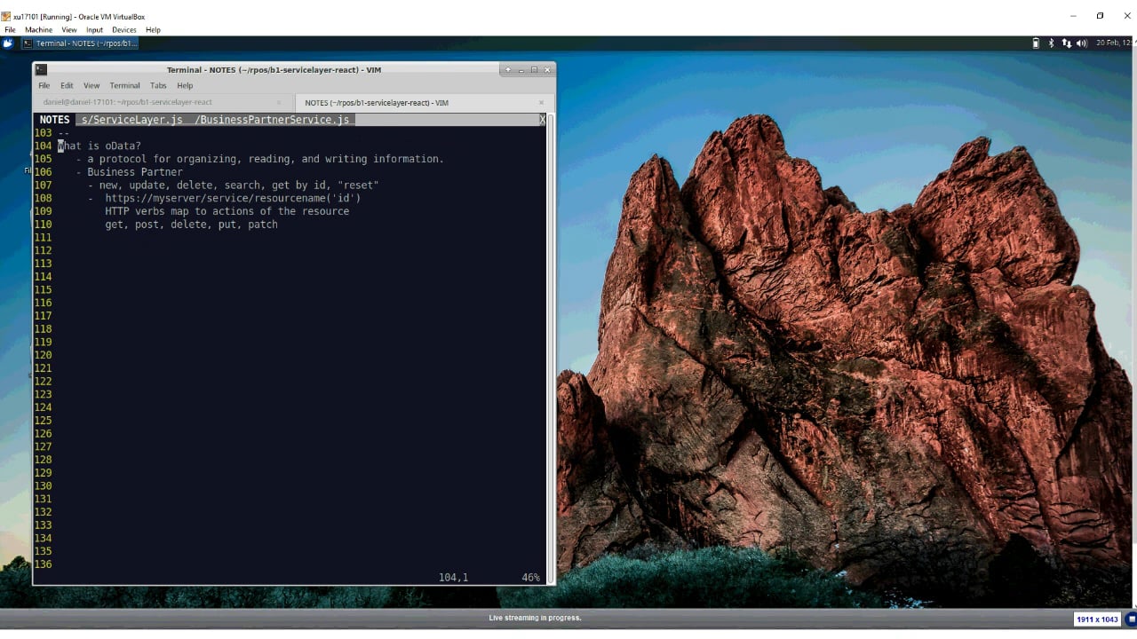The height and width of the screenshot is (639, 1137).
Task: Click the terminal window vertical scrollbar
Action: tap(550, 348)
